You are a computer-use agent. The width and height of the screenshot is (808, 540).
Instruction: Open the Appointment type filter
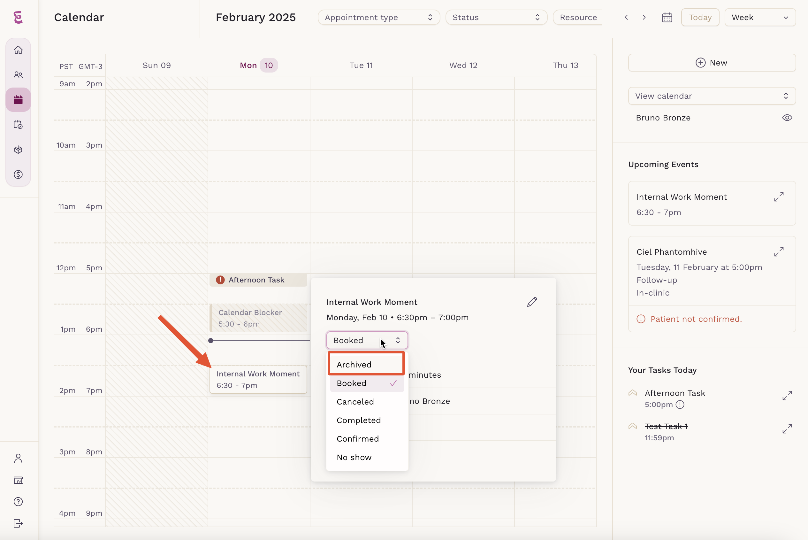tap(378, 17)
